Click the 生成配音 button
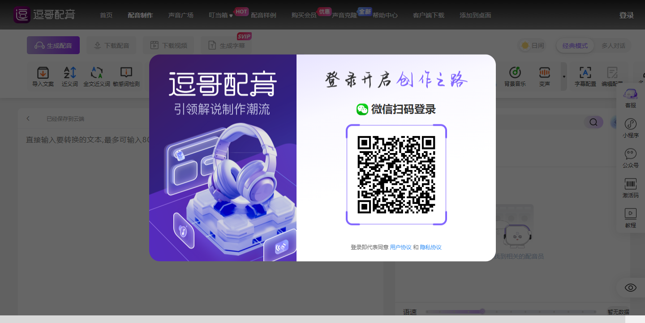This screenshot has width=645, height=323. (x=53, y=45)
